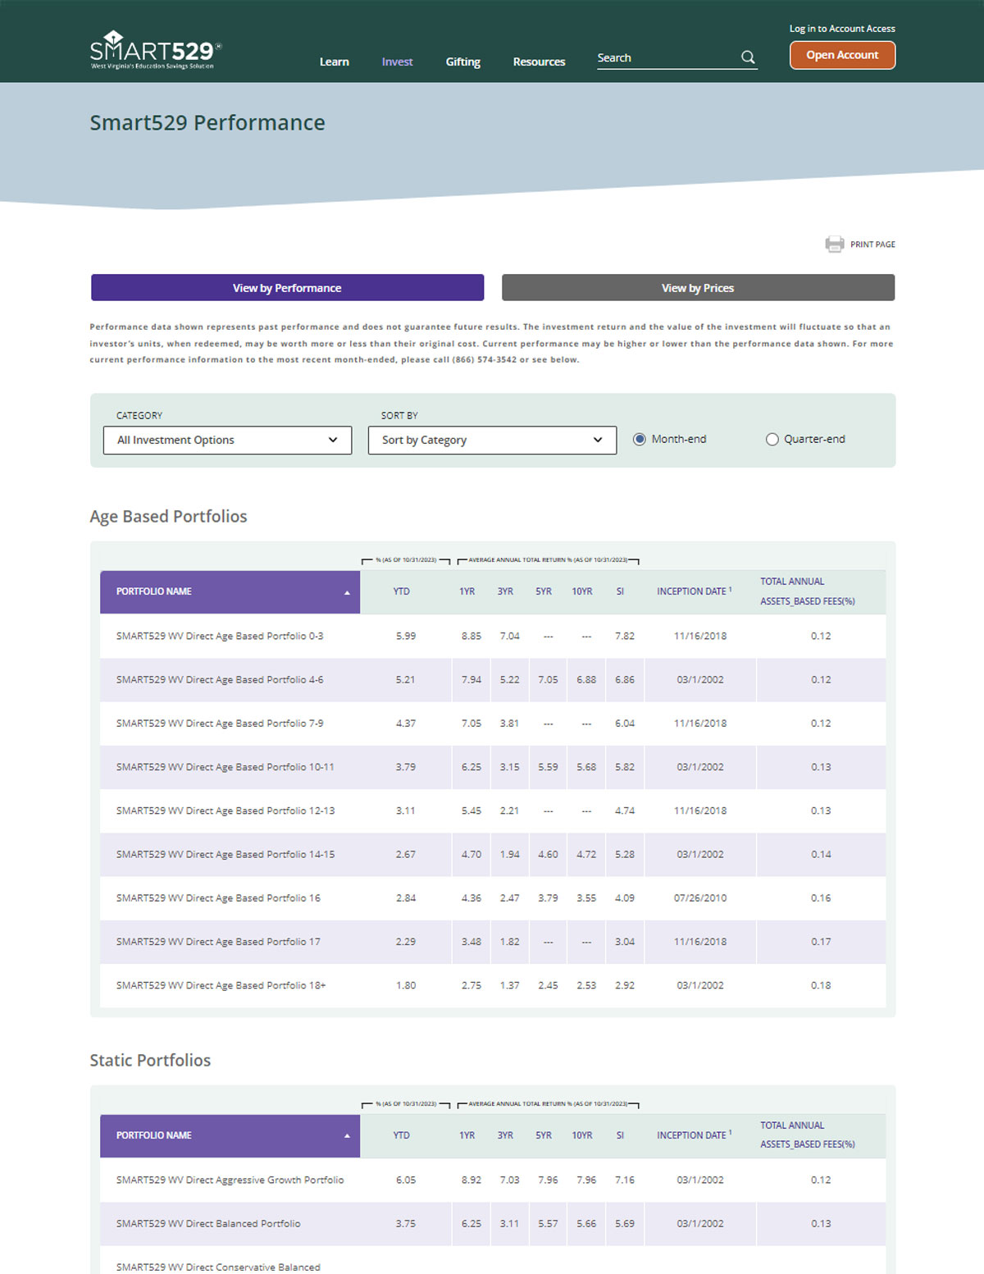Select the Quarter-end radio button

point(772,439)
